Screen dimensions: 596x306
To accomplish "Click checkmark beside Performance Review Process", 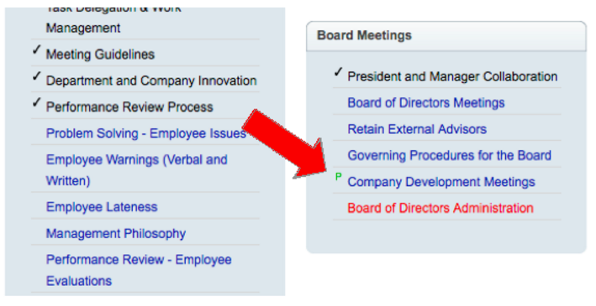I will (x=36, y=102).
